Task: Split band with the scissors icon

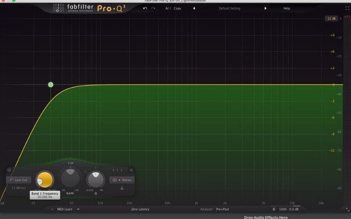Action: tap(122, 188)
